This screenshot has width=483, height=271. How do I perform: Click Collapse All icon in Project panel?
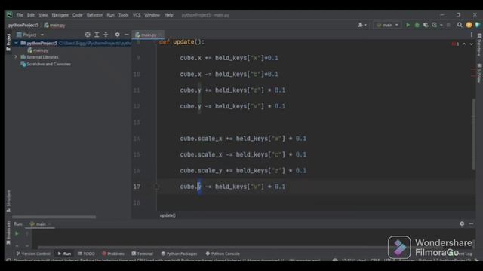(106, 35)
